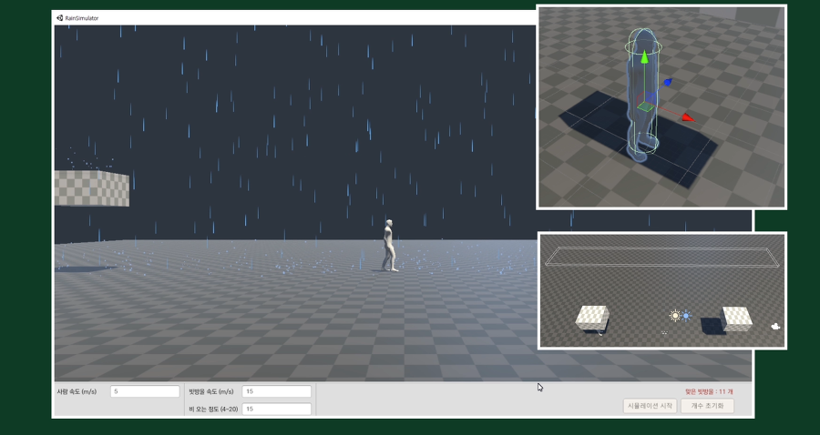Viewport: 820px width, 435px height.
Task: Select the yellow sun light icon
Action: [675, 316]
